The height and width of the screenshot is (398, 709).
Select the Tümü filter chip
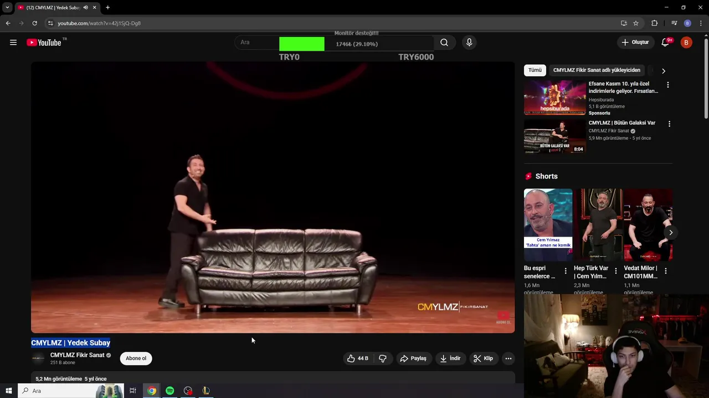(x=535, y=70)
